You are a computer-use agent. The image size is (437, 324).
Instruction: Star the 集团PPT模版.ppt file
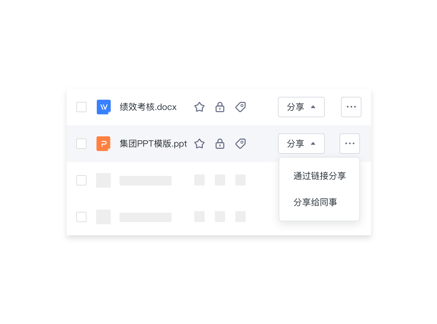pyautogui.click(x=199, y=144)
